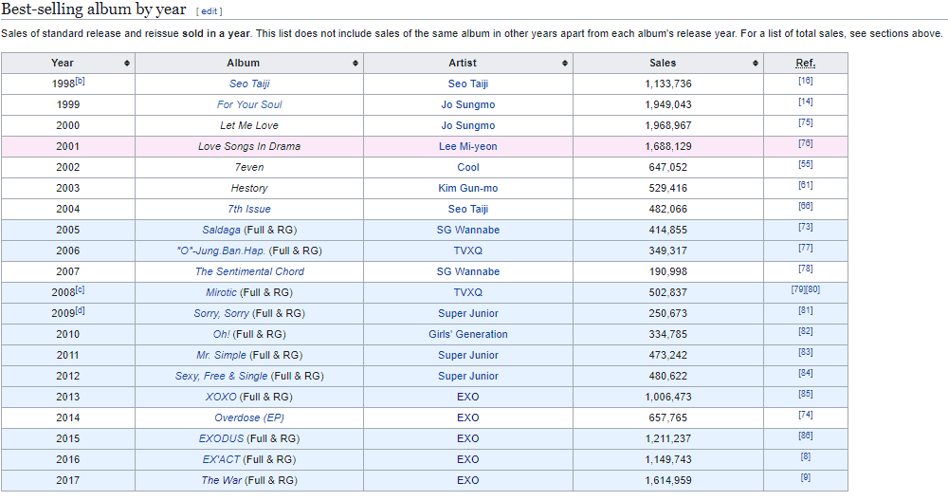Open Kim Gun-mo artist link
The width and height of the screenshot is (948, 501).
[x=468, y=188]
